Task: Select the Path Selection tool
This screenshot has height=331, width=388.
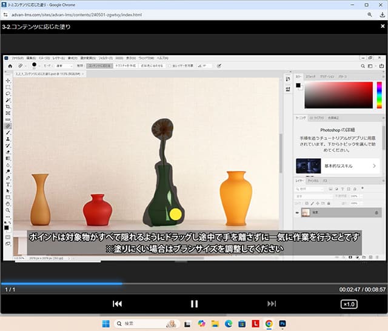Action: coord(8,191)
